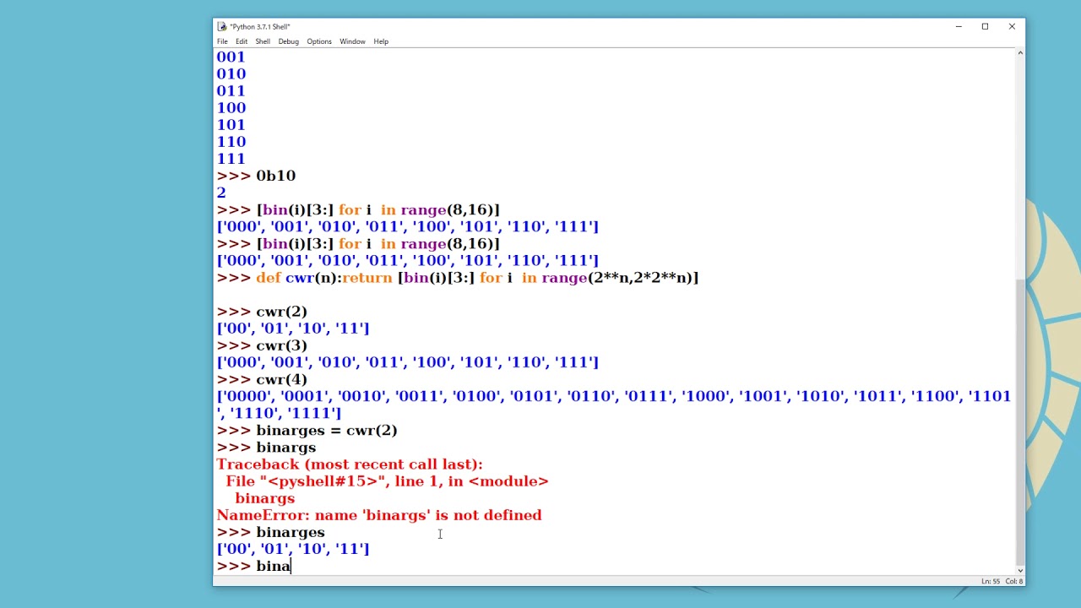This screenshot has height=608, width=1081.
Task: Click the current prompt line with 'bina'
Action: [x=253, y=566]
